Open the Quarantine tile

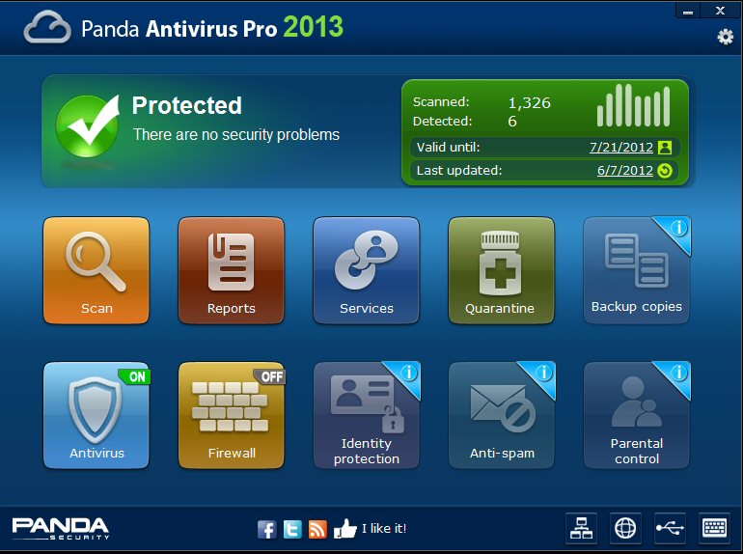coord(502,270)
